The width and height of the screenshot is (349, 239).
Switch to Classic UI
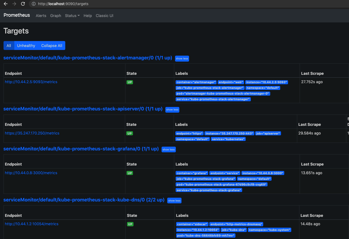104,16
